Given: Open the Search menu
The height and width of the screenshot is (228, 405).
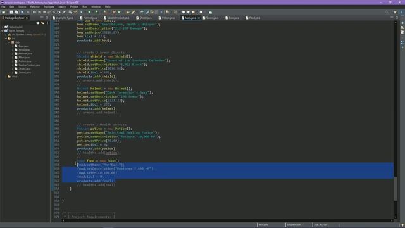Looking at the screenshot, I should 62,7.
